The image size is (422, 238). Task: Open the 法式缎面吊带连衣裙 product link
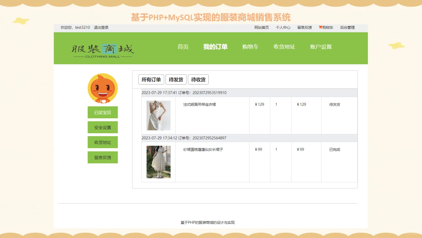pos(199,105)
